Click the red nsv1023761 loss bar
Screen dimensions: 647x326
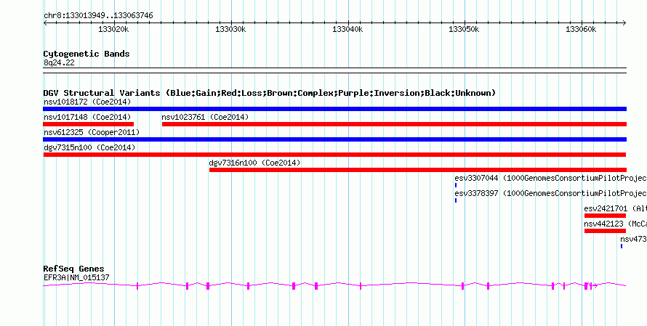point(394,124)
